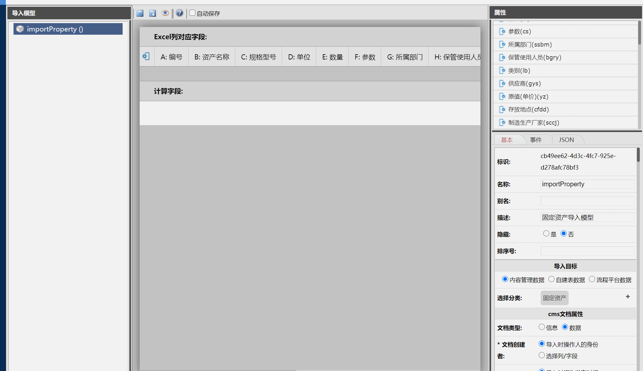Click importProperty cube icon in tree
The image size is (643, 371).
[20, 29]
